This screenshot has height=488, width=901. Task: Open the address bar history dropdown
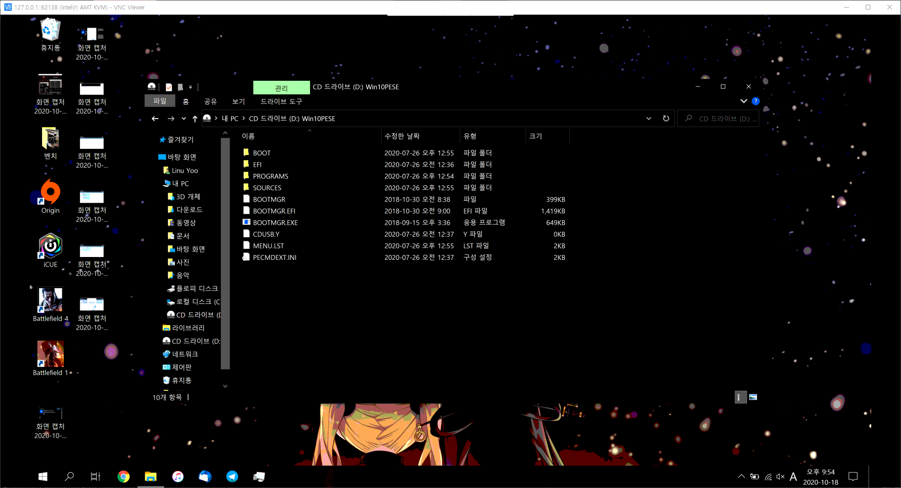click(x=649, y=119)
